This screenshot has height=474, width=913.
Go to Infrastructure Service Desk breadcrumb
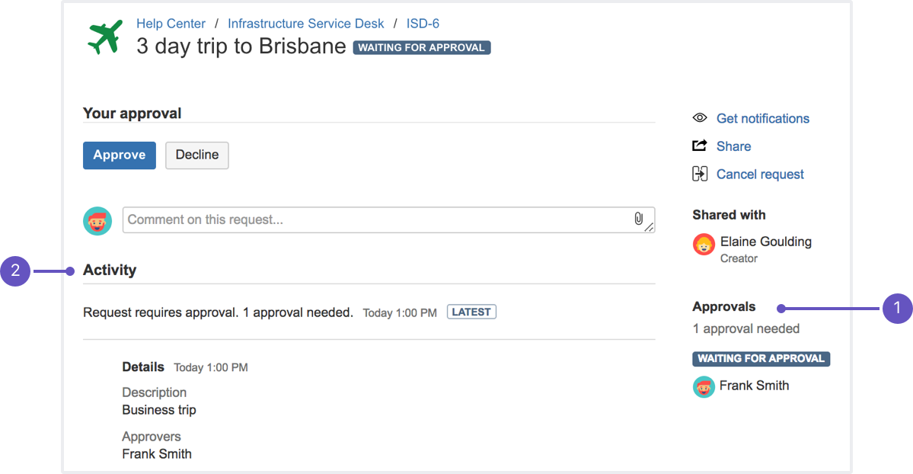pos(306,24)
